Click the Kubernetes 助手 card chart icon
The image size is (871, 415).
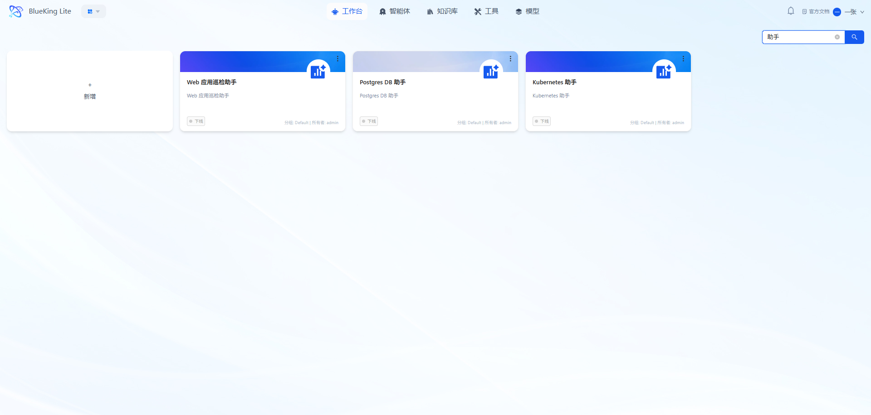pos(664,71)
